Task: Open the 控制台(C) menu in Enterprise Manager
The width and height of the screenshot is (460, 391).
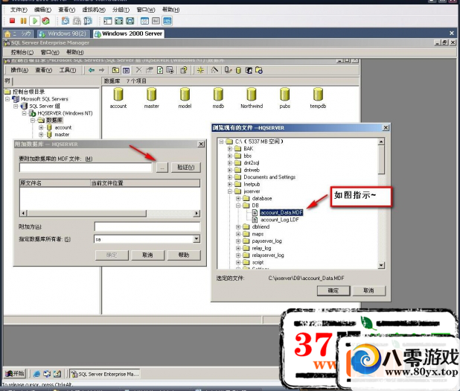Action: click(22, 52)
